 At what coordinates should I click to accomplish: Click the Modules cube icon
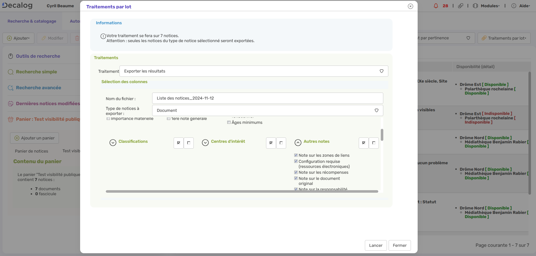[x=476, y=6]
